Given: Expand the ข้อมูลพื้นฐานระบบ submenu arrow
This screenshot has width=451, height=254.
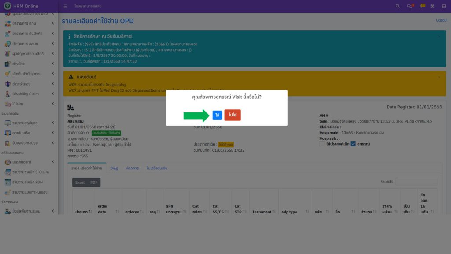Looking at the screenshot, I should (x=53, y=211).
